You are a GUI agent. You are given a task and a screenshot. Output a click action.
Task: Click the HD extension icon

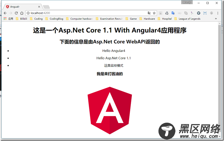point(180,13)
